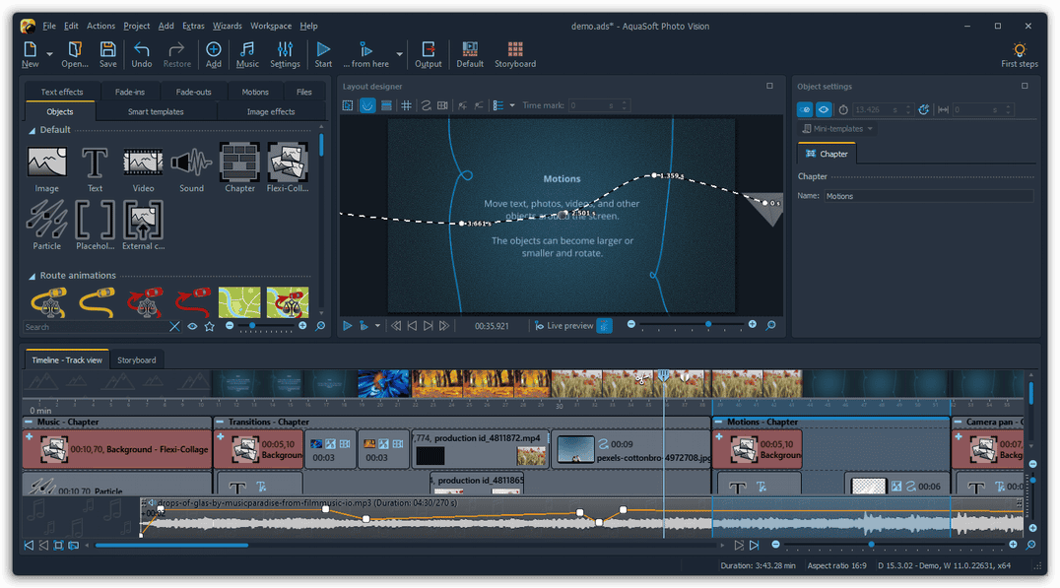This screenshot has width=1060, height=588.
Task: Select the Particle object in the toolbox
Action: [46, 226]
